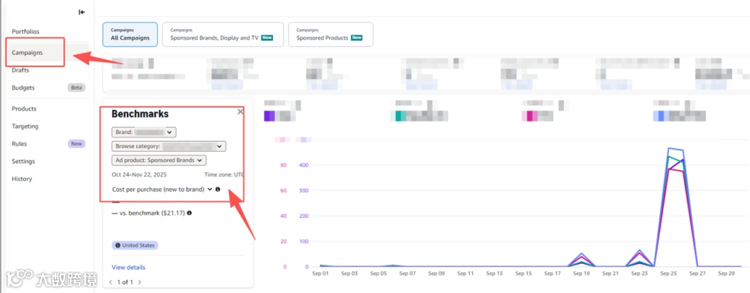Image resolution: width=750 pixels, height=293 pixels.
Task: Click the Sep 19 axis label
Action: point(581,274)
